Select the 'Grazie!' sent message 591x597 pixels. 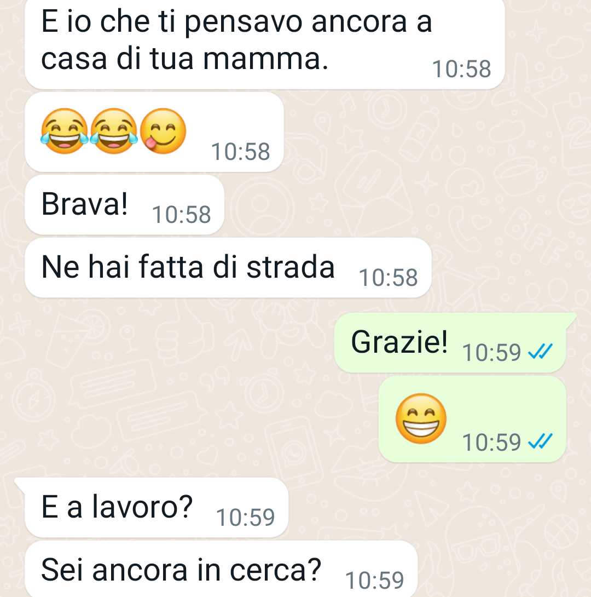(450, 343)
